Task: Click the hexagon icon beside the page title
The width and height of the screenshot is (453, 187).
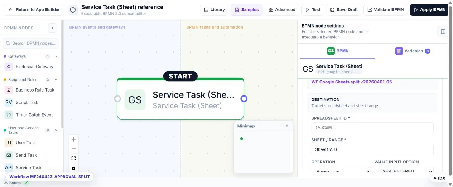Action: tap(73, 10)
